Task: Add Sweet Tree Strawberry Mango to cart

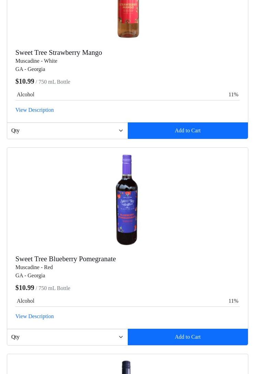Action: [188, 131]
